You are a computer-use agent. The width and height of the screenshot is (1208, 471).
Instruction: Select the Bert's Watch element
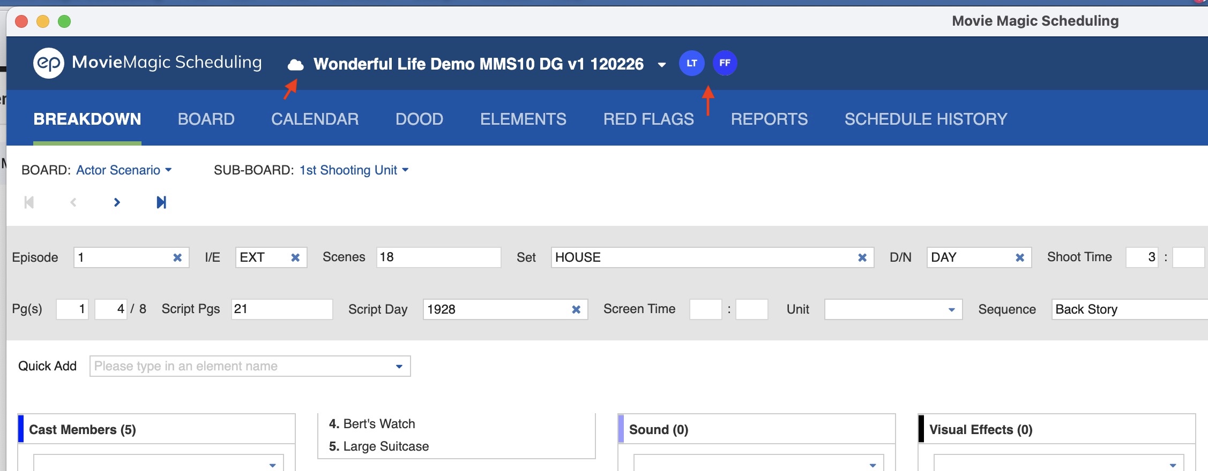click(372, 424)
